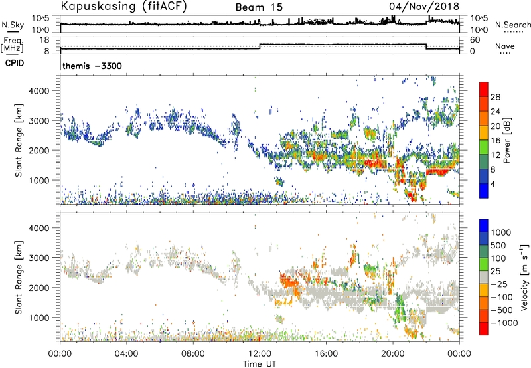Click the "CPID" label
Image resolution: width=531 pixels, height=368 pixels.
[x=15, y=63]
